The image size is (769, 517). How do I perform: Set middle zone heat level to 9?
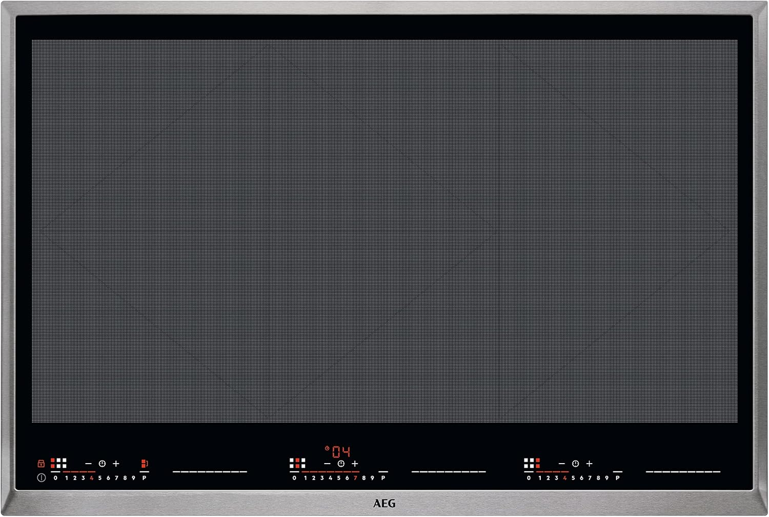pos(372,478)
